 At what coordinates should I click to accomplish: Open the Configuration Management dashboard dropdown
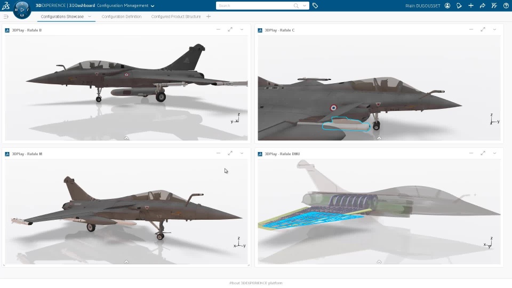click(153, 5)
